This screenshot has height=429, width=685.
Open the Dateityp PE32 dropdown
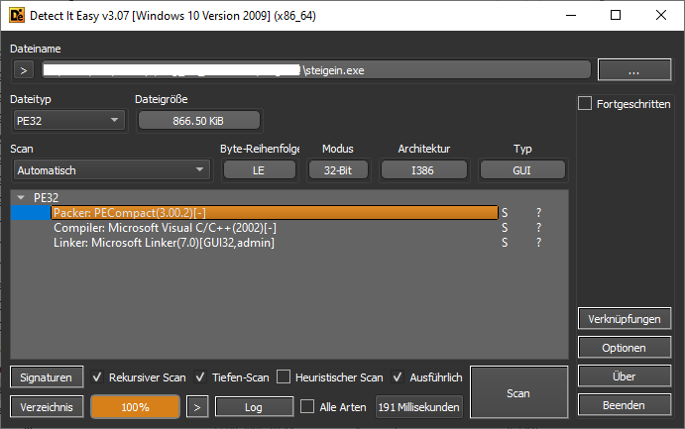[68, 120]
